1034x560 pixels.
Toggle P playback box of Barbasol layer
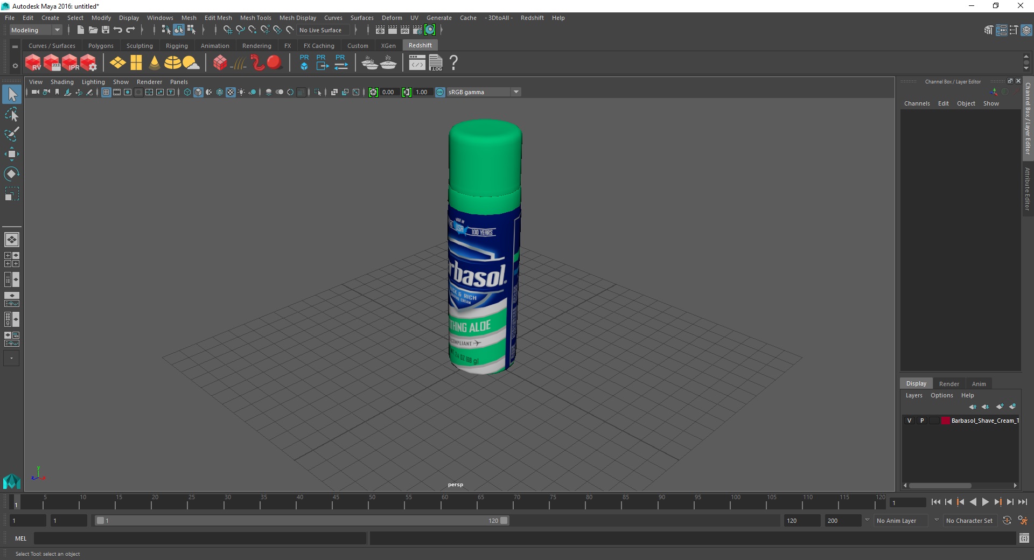coord(922,421)
